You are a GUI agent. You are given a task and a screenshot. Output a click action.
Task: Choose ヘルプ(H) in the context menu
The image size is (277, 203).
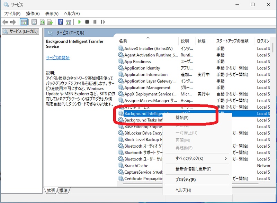(197, 190)
